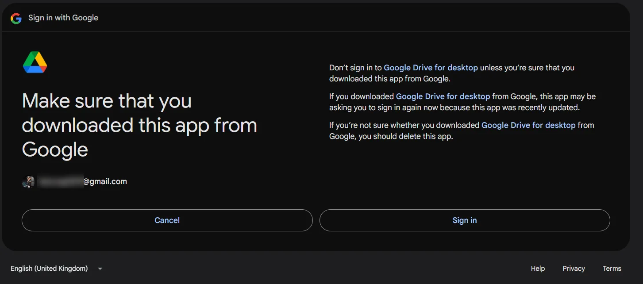Viewport: 643px width, 284px height.
Task: Click the Google logo in the header
Action: coord(16,18)
